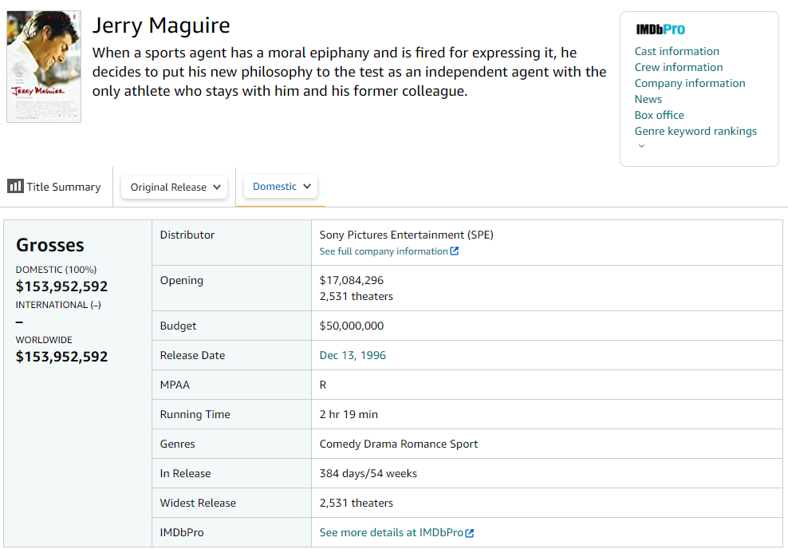Click the Release Date row label
Viewport: 788px width, 549px height.
tap(192, 355)
